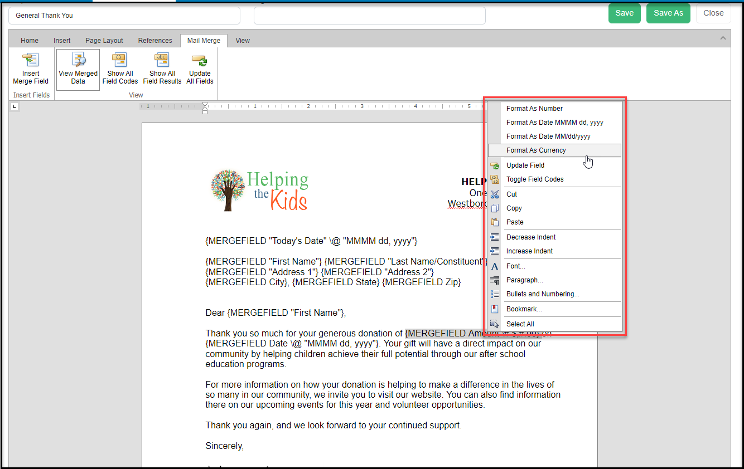Screen dimensions: 744x469
Task: Click Update All Fields icon
Action: [x=200, y=60]
